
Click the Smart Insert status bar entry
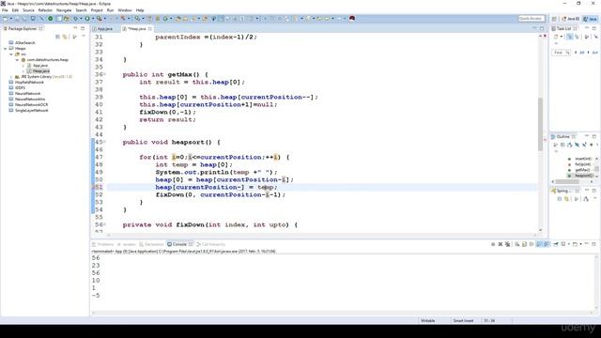[463, 321]
